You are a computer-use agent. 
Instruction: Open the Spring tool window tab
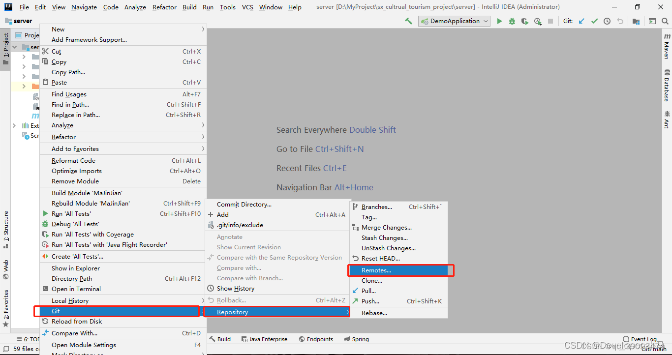357,339
